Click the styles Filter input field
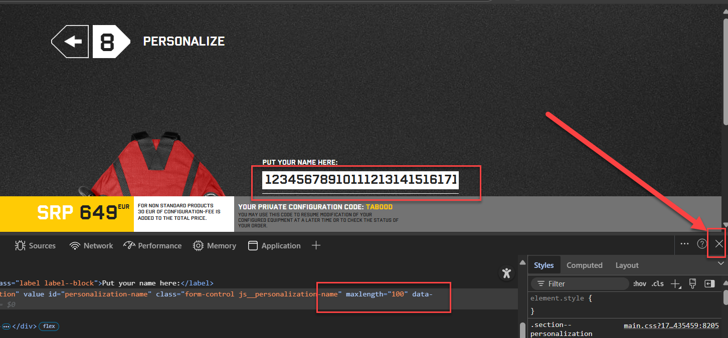This screenshot has width=728, height=338. 580,284
